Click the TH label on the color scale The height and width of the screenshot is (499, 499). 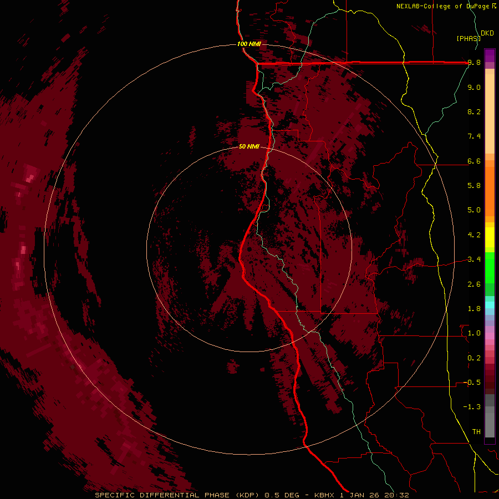tap(476, 432)
